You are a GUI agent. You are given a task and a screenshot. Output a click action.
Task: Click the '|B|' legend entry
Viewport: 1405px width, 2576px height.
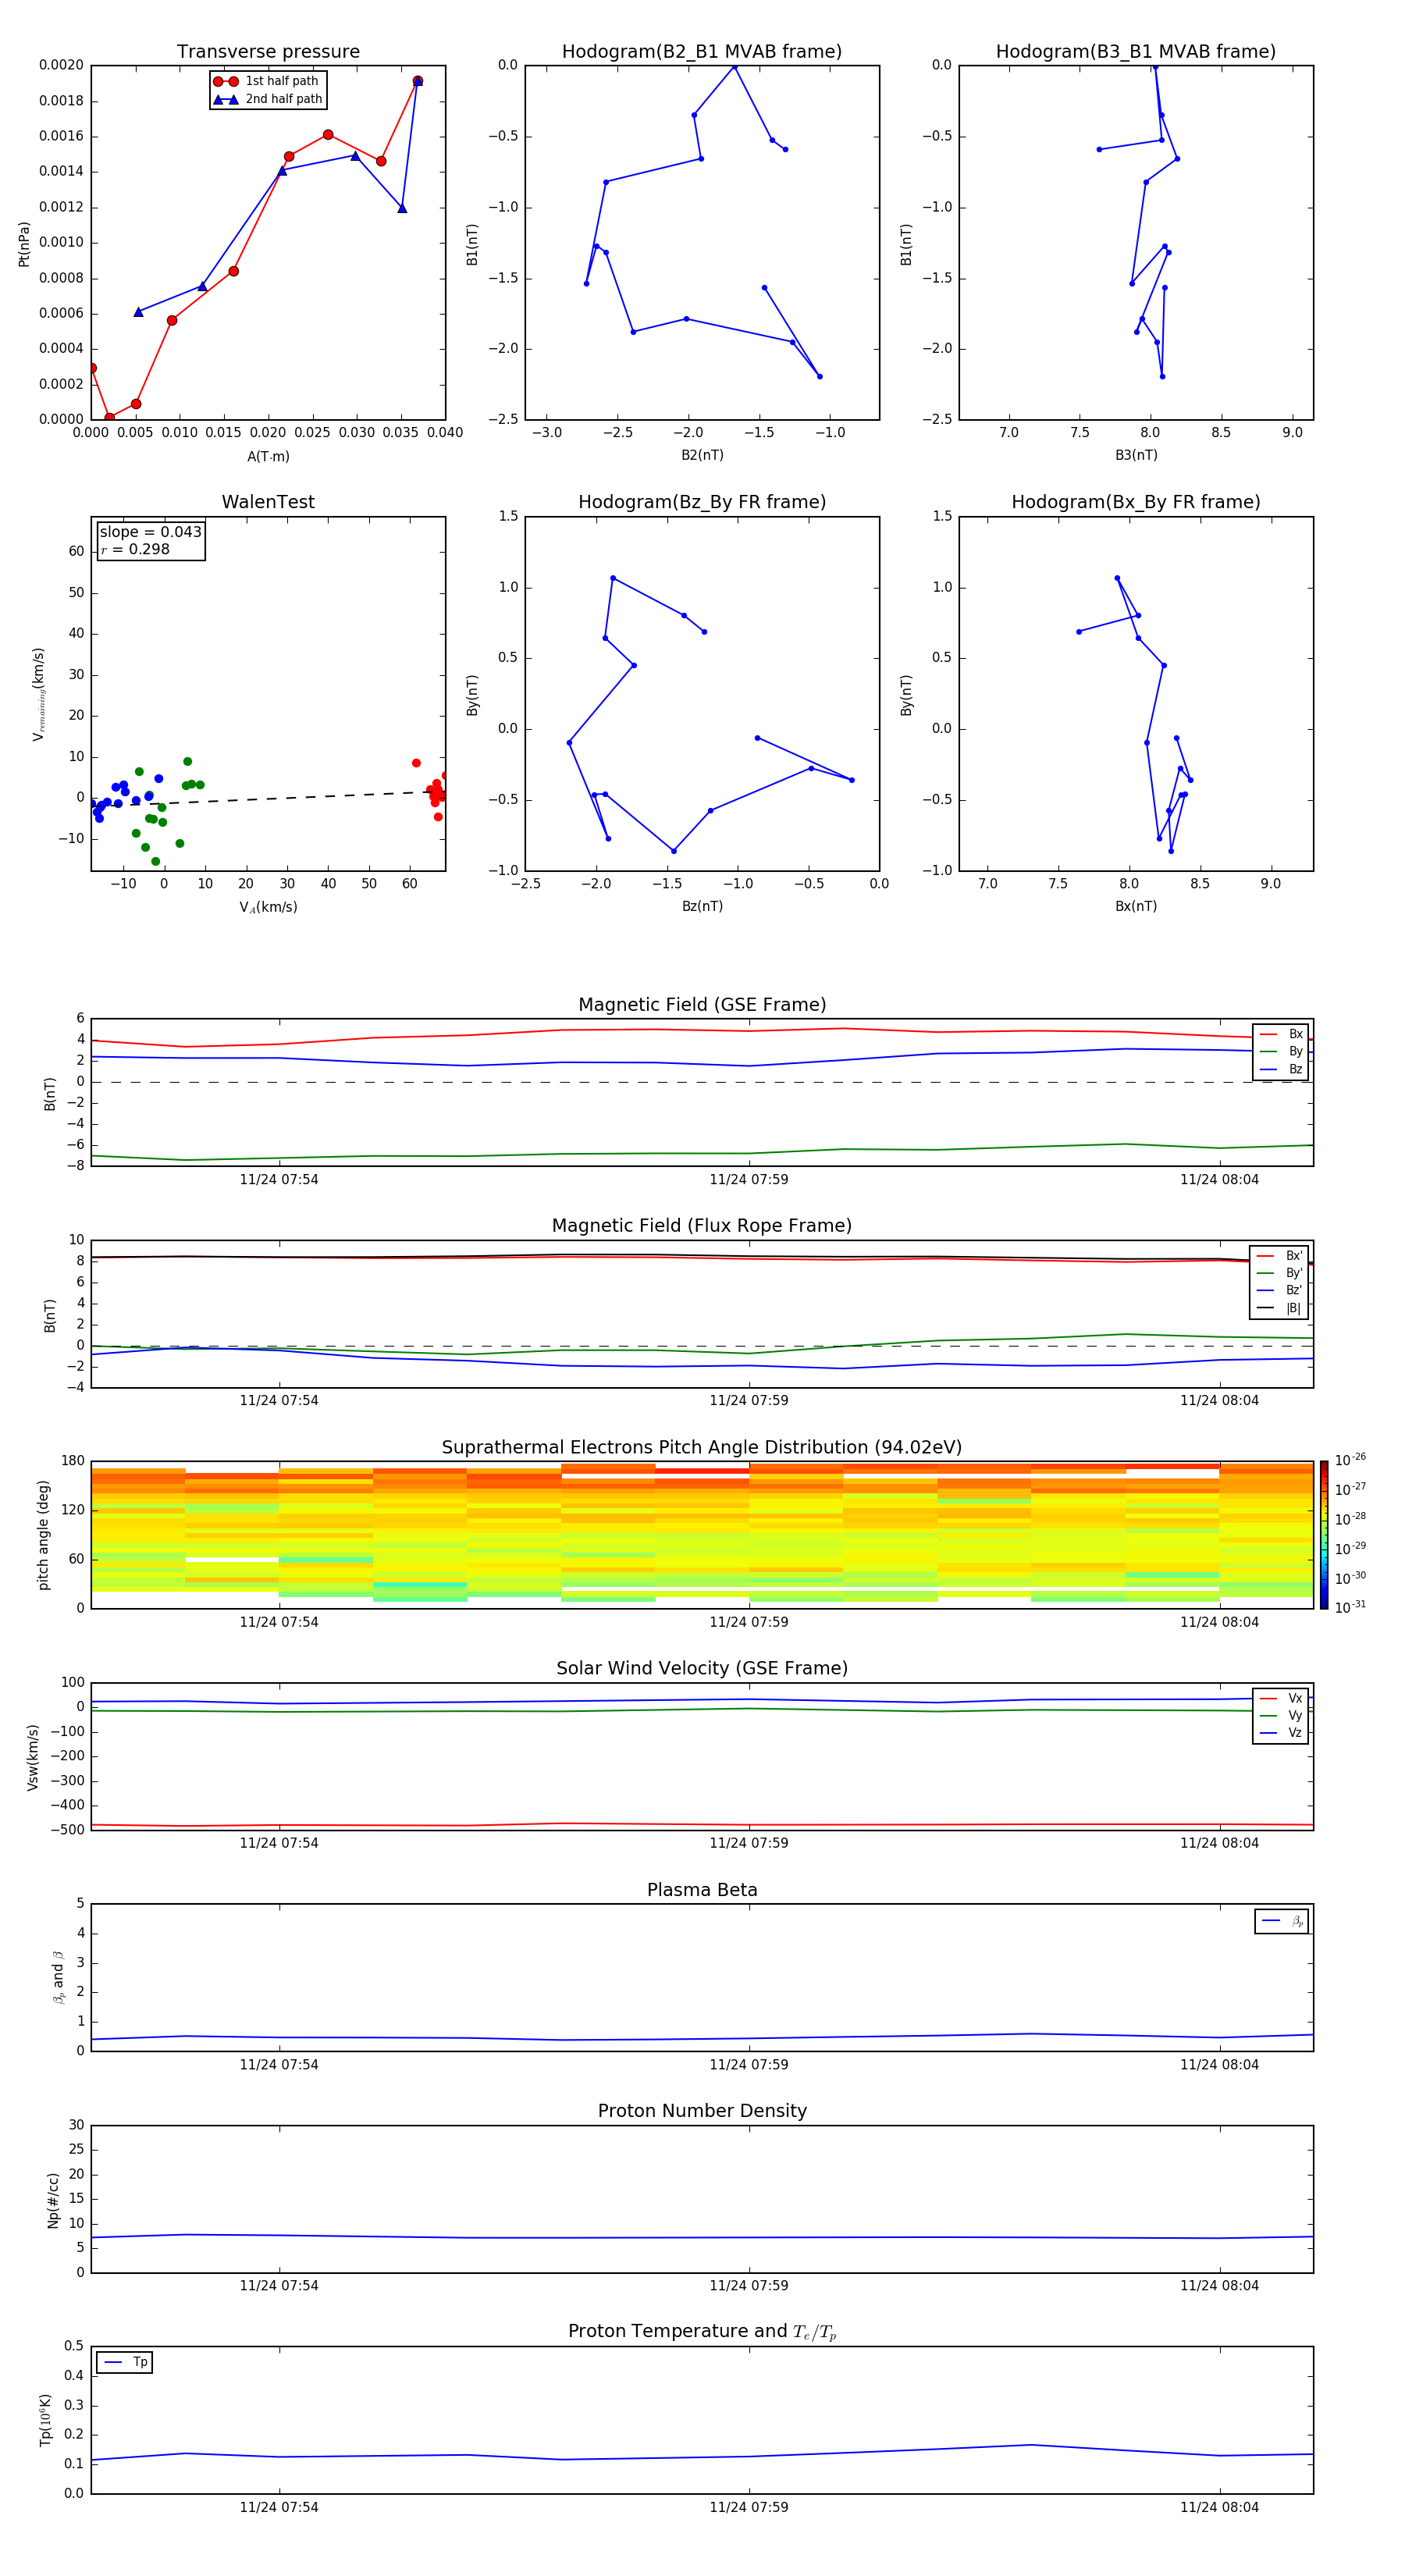(x=1280, y=1308)
